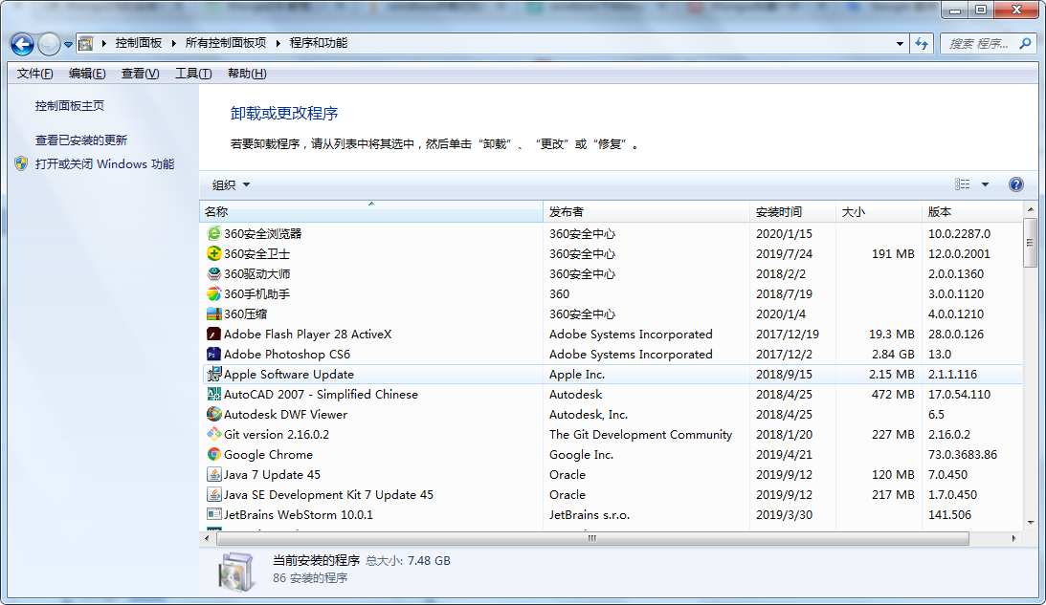Expand the arrow after 控制面板 breadcrumb
Viewport: 1046px width, 605px height.
(173, 43)
